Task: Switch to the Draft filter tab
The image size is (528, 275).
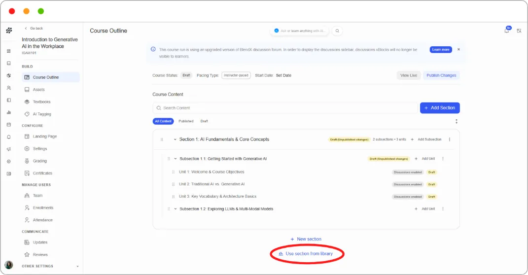Action: click(204, 121)
